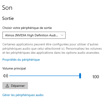Open the Atmos NVIDIA output device dropdown
106x100 pixels.
(x=34, y=35)
